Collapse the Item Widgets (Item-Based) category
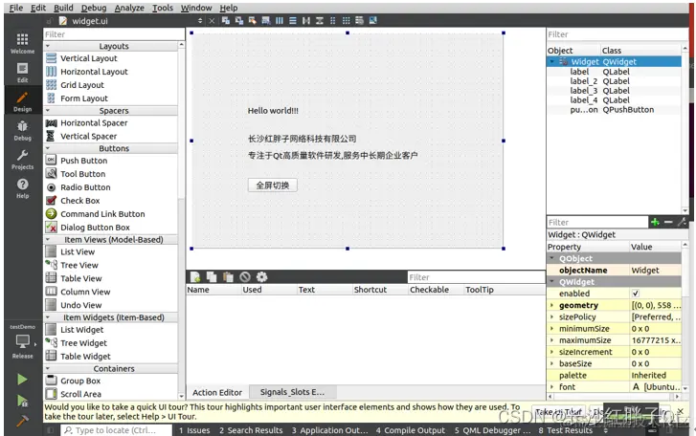 [x=48, y=317]
